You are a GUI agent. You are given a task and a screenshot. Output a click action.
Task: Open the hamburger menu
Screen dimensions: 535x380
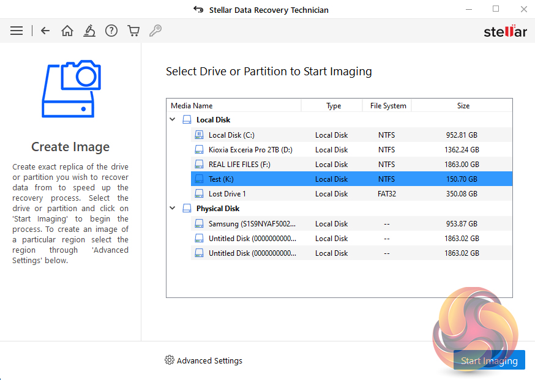17,31
